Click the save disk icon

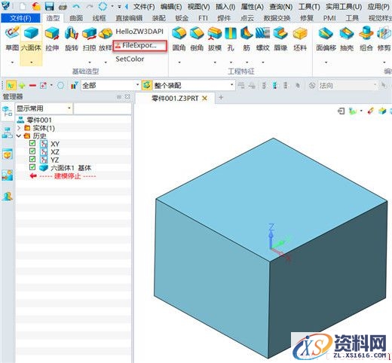point(50,6)
